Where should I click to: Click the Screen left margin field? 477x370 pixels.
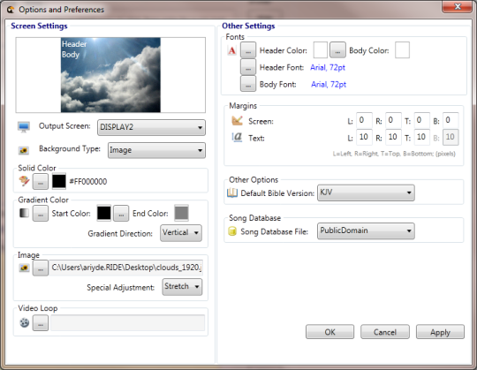coord(364,120)
